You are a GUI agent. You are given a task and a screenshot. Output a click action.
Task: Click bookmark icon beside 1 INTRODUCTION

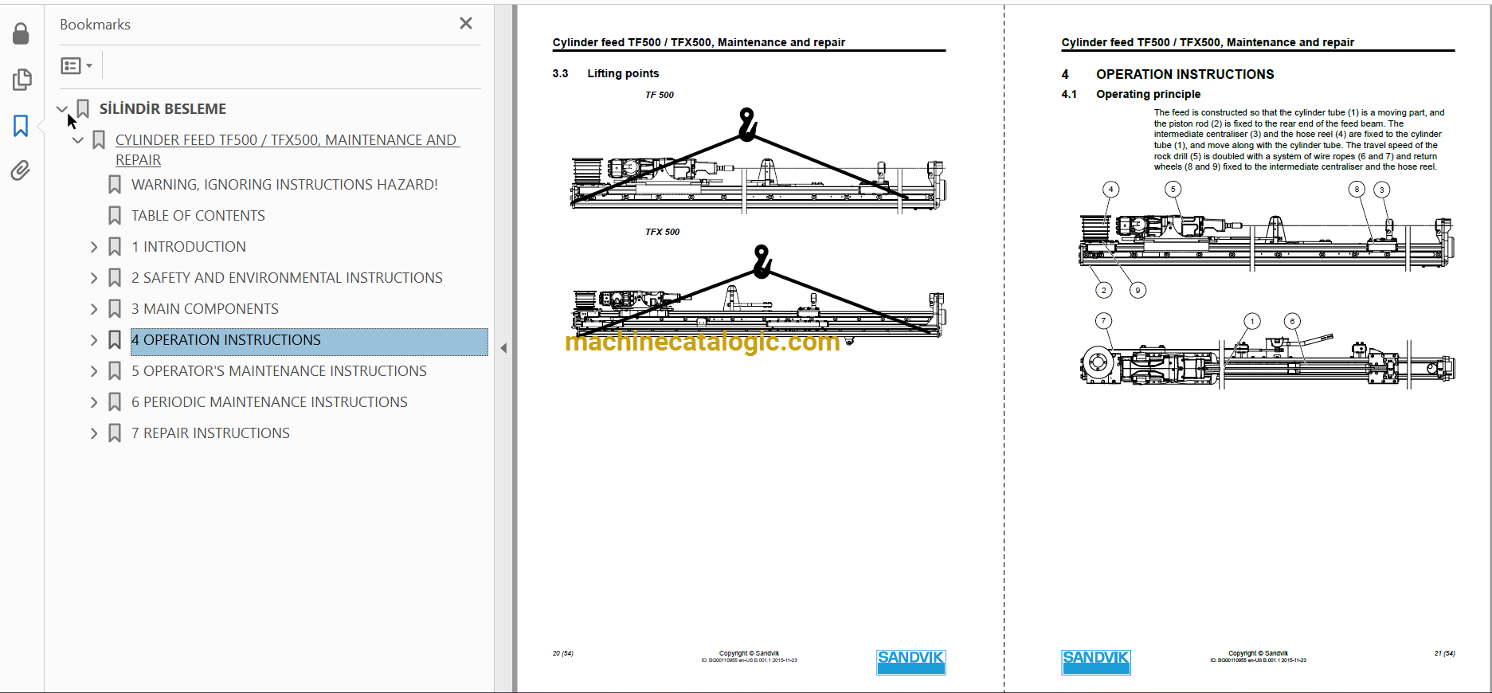point(115,247)
